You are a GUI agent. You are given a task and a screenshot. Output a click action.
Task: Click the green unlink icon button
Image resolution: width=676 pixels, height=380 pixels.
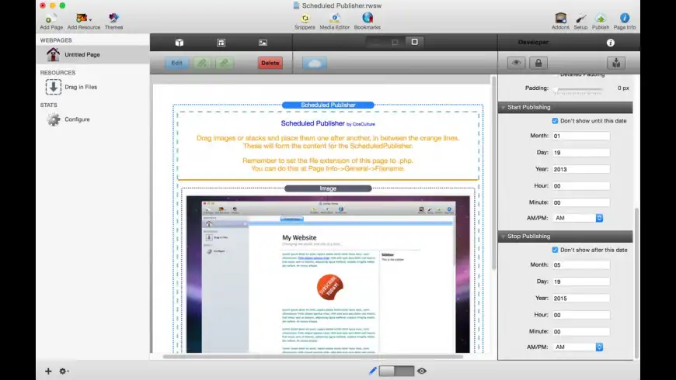(x=225, y=63)
